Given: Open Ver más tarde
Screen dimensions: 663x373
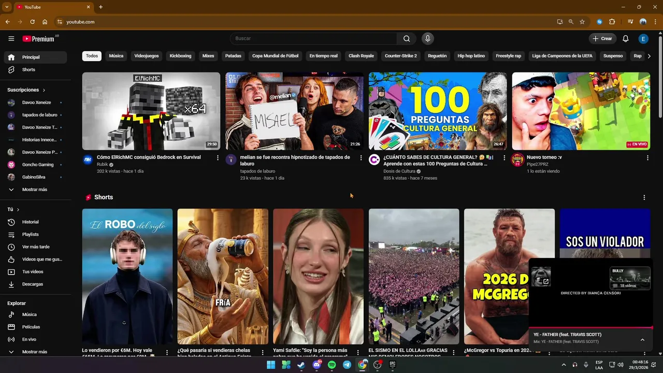Looking at the screenshot, I should pos(35,247).
